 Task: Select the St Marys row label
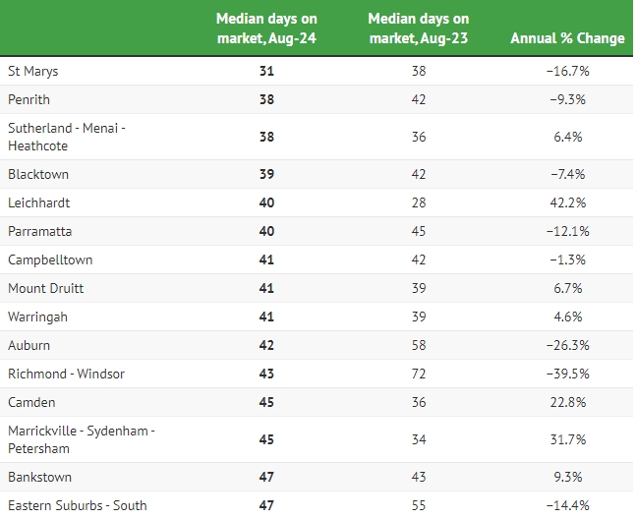pos(33,71)
